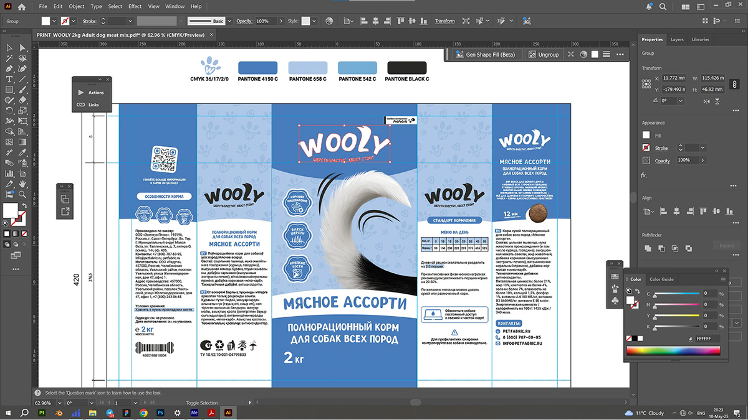Set the toolbar color to None
Screen dimensions: 748x420
[24, 233]
